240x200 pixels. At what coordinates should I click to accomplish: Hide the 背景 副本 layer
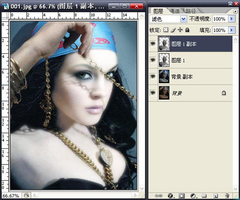tap(153, 76)
